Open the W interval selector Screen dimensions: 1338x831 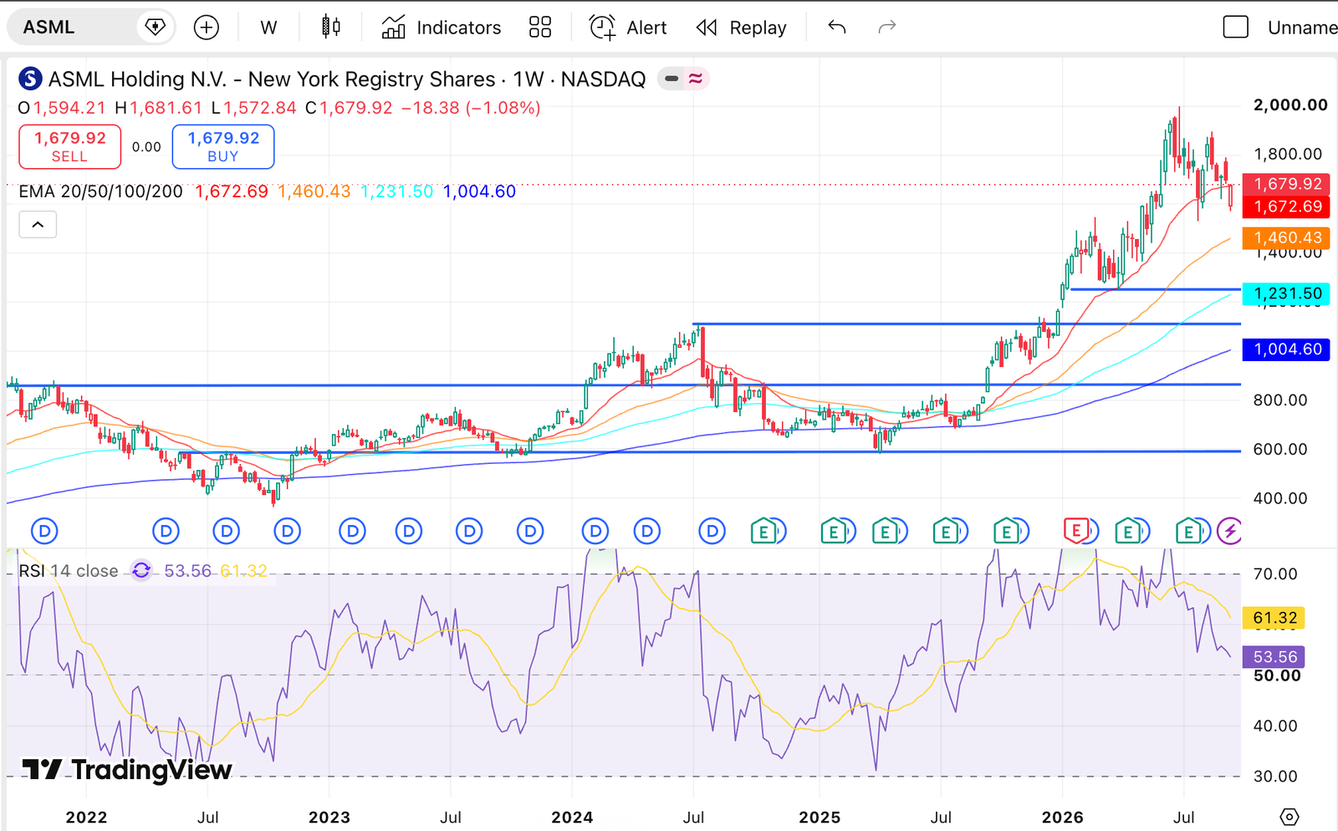[268, 28]
